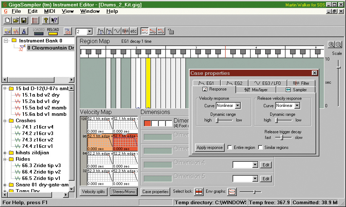The height and width of the screenshot is (207, 346).
Task: Toggle the Select lock grid icon
Action: point(199,192)
